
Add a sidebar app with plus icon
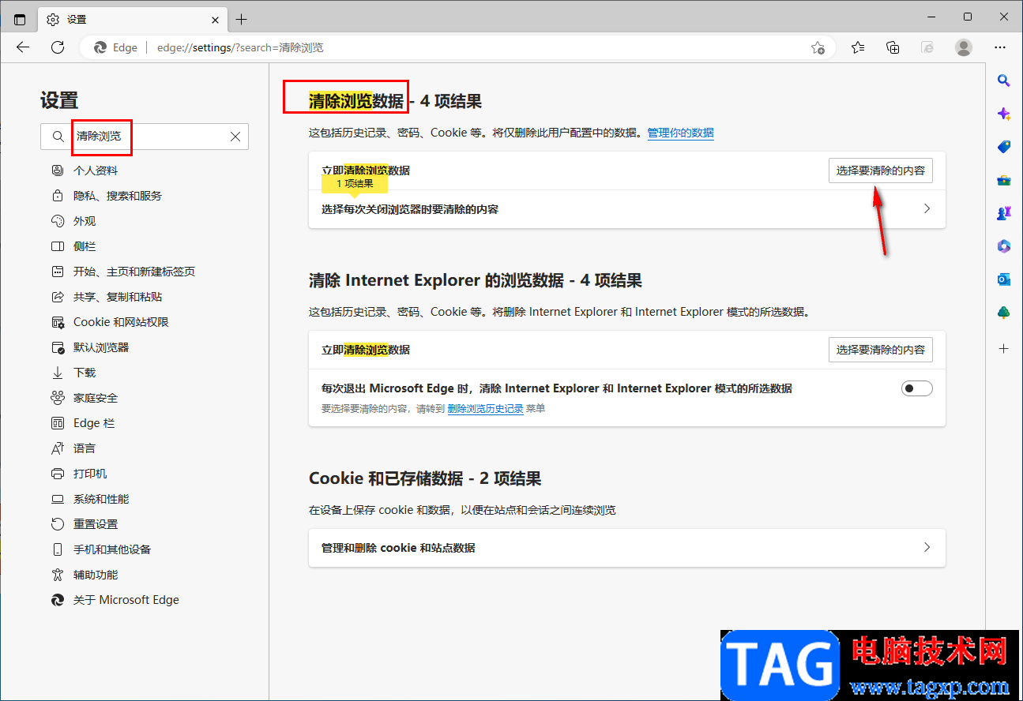(x=1004, y=348)
